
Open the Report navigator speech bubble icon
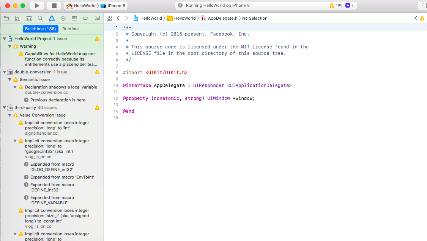coord(98,18)
